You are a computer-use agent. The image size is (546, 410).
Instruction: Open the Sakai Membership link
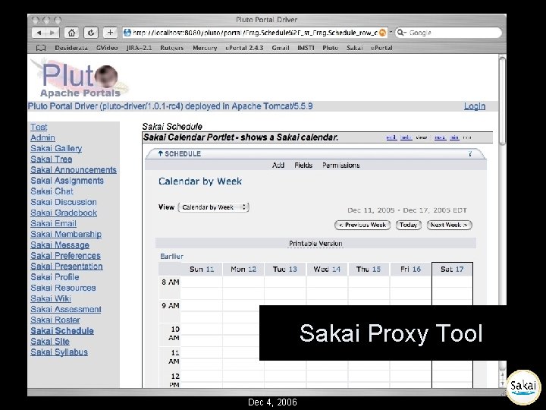point(66,235)
